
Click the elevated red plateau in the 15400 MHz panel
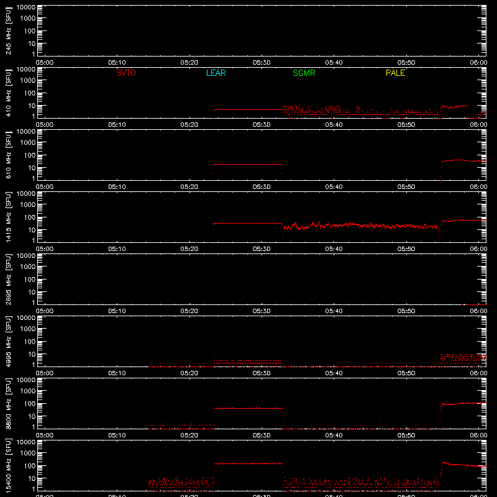tap(248, 463)
